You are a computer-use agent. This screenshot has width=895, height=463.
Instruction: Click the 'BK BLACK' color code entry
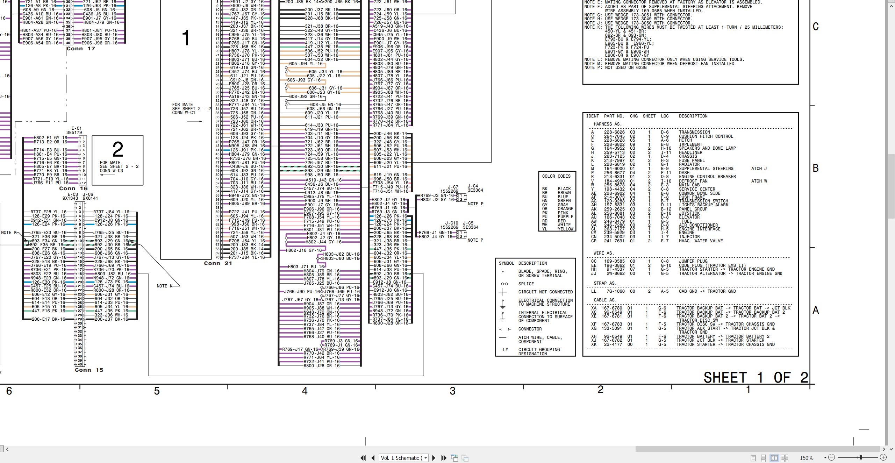pos(557,189)
